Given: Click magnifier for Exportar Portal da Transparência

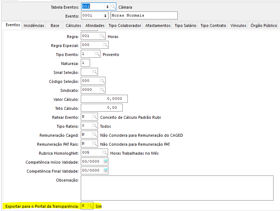Looking at the screenshot, I should (x=90, y=206).
